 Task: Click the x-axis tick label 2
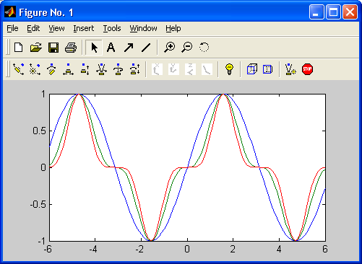pos(233,249)
